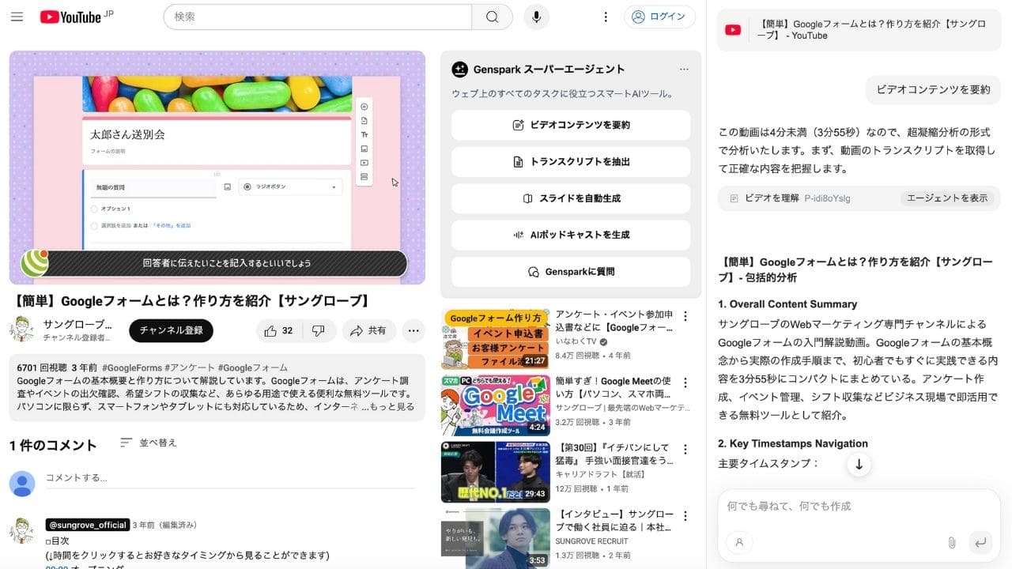Open 第30回 イチバンにして猛毒 video thumbnail
The height and width of the screenshot is (569, 1012).
click(496, 472)
